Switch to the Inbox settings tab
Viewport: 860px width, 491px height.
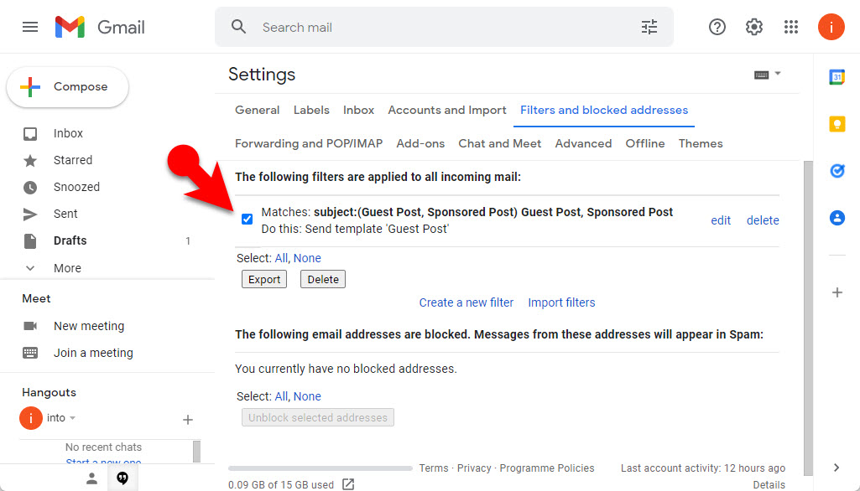(359, 110)
